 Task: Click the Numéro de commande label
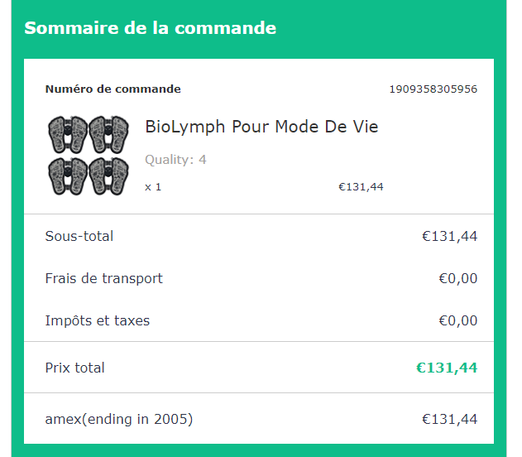(x=113, y=89)
